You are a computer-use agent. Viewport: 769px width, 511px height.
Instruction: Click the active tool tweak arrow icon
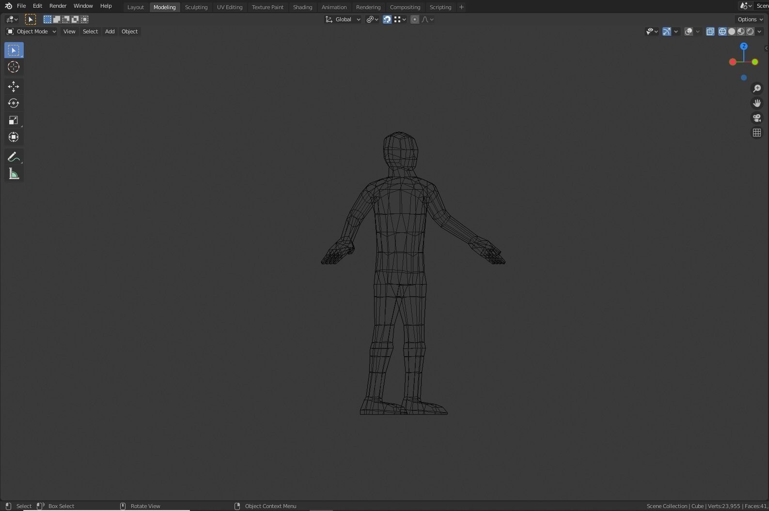click(x=31, y=19)
